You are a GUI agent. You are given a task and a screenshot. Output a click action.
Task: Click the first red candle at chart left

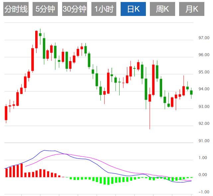[x=6, y=114]
